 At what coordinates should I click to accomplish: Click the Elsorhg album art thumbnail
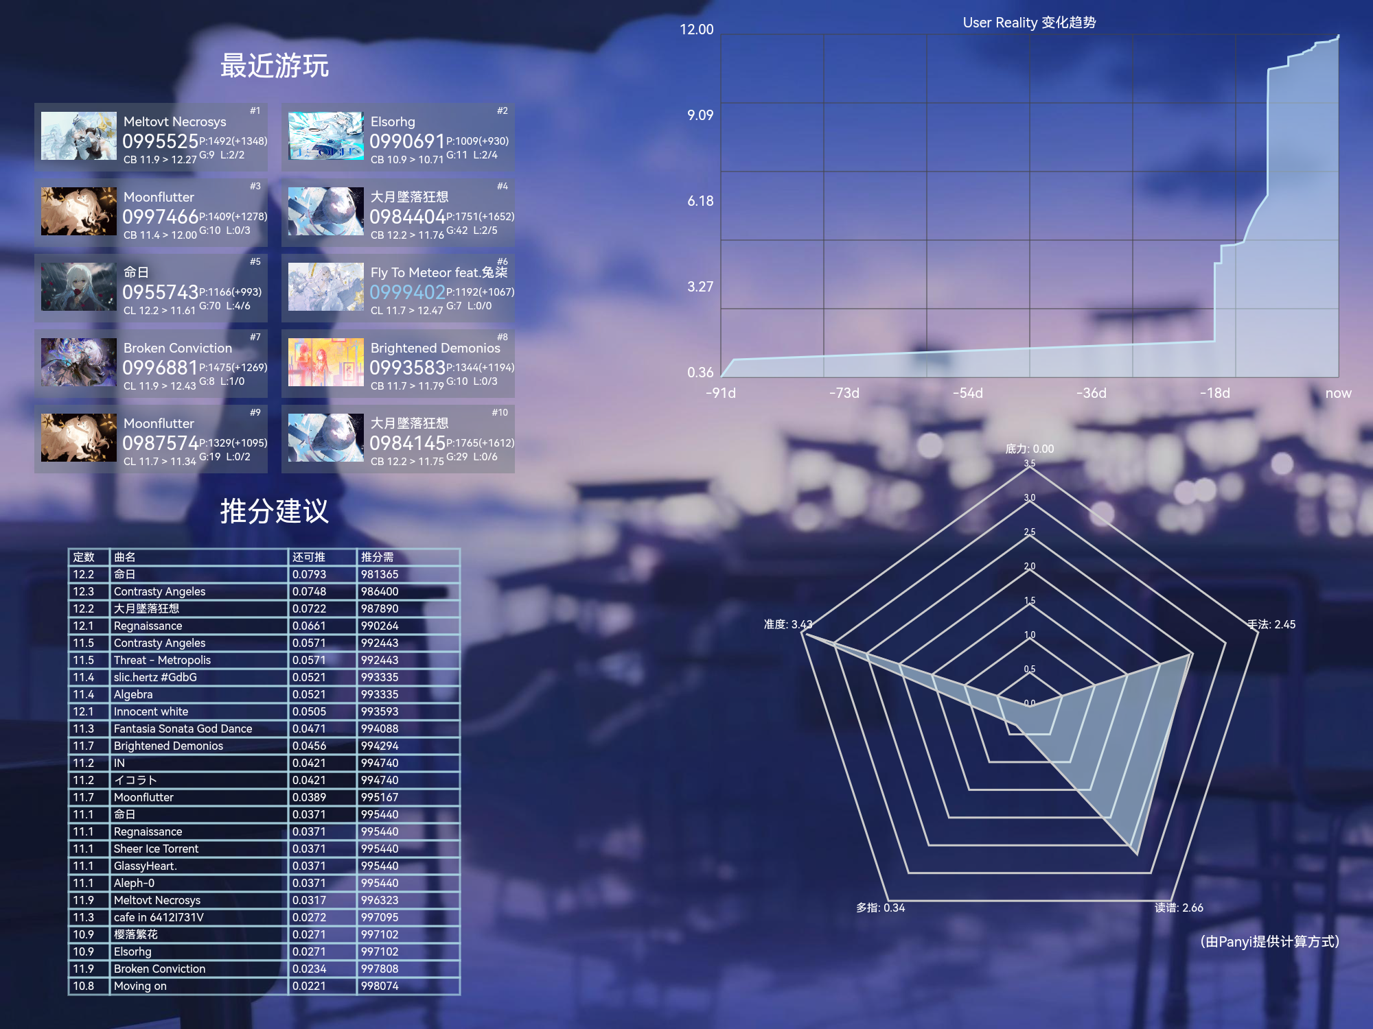tap(325, 136)
